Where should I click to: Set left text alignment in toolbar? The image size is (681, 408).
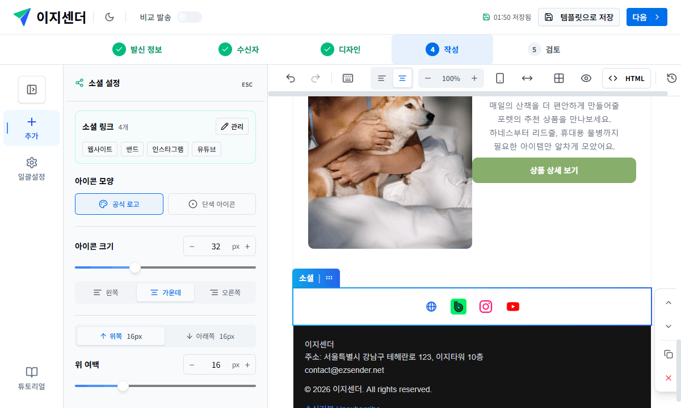coord(382,78)
